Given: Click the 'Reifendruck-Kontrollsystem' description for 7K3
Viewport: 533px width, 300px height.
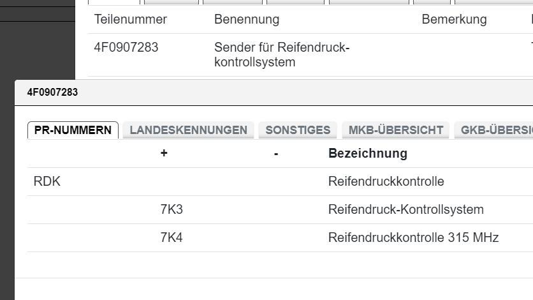Looking at the screenshot, I should point(405,210).
